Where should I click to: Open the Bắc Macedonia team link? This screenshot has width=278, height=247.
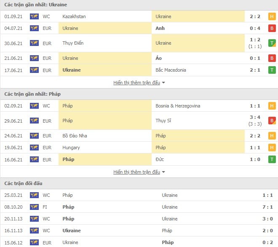tap(171, 70)
